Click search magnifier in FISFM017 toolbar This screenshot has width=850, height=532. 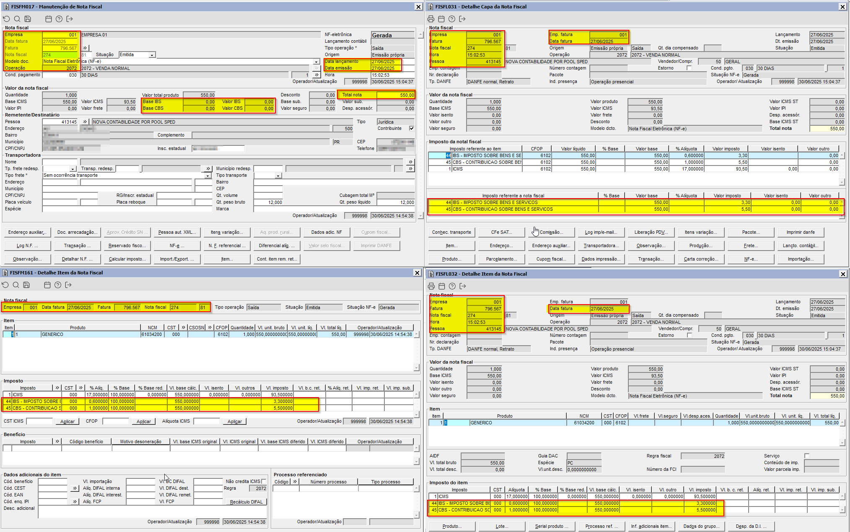(x=17, y=19)
